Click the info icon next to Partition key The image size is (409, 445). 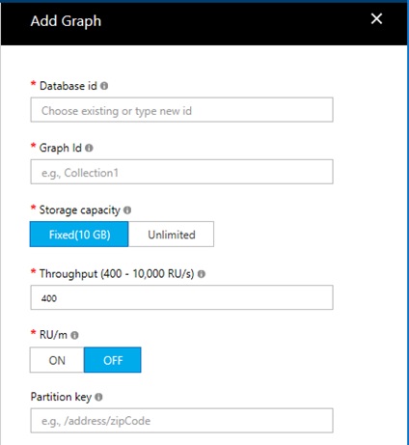click(x=98, y=397)
